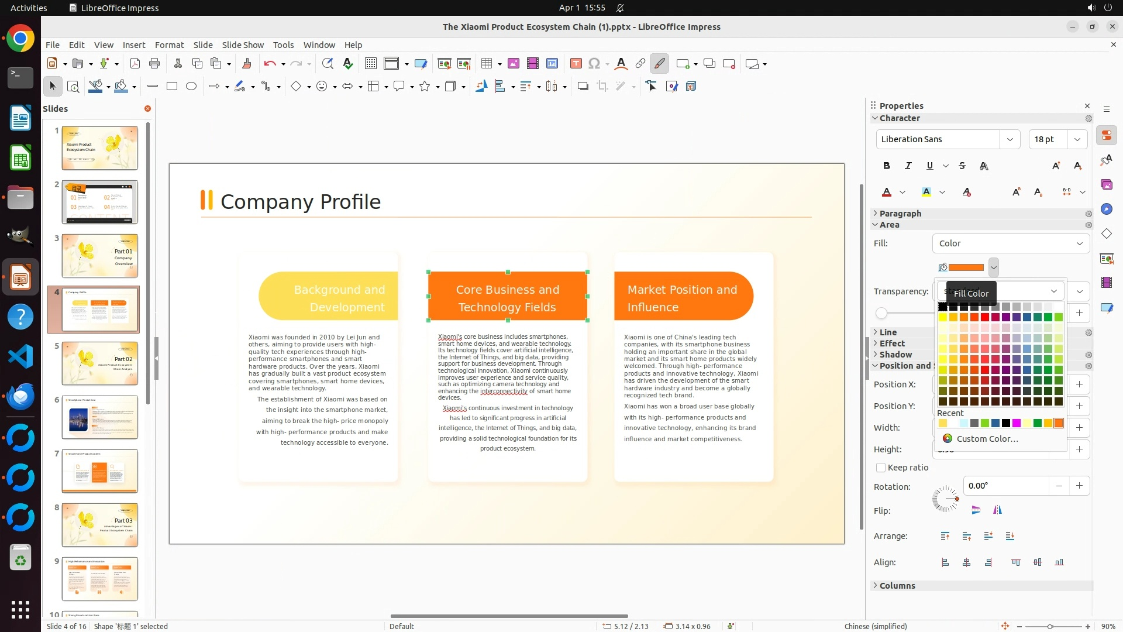
Task: Toggle the Display Grid icon
Action: click(x=370, y=64)
